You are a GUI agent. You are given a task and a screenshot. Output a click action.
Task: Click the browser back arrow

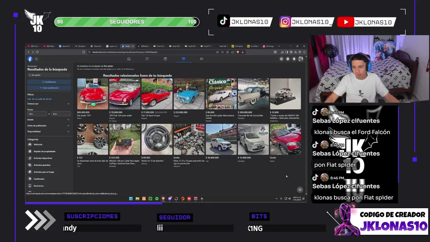(29, 52)
